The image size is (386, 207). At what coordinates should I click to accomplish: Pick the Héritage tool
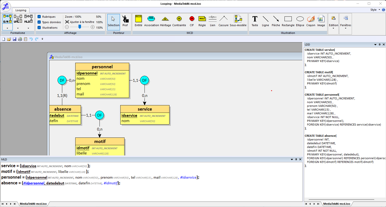[165, 21]
